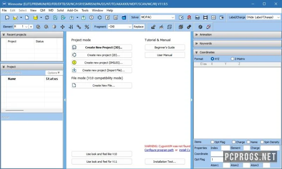Viewport: 282px width, 169px height.
Task: Click the Charge properties input field
Action: [x=270, y=148]
